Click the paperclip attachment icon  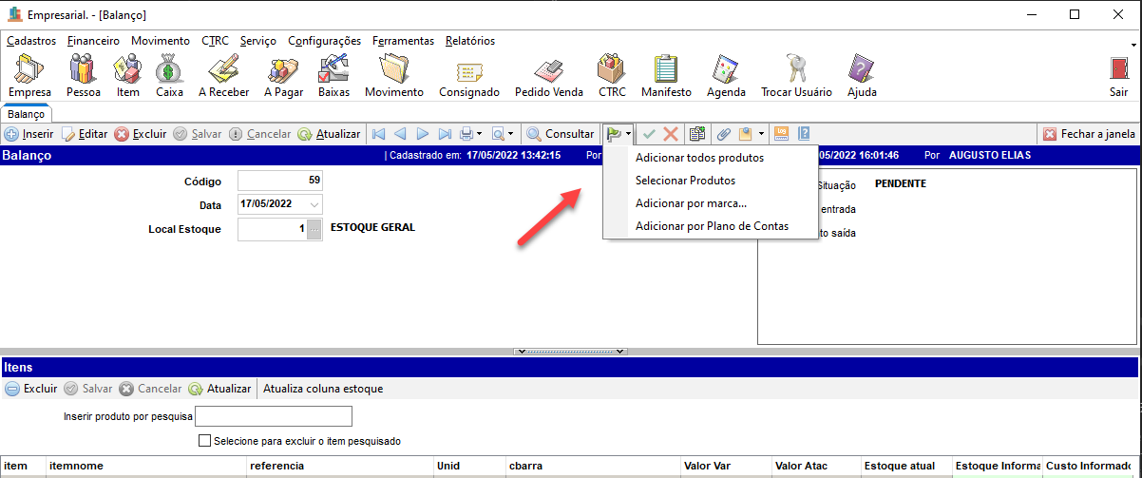[723, 134]
